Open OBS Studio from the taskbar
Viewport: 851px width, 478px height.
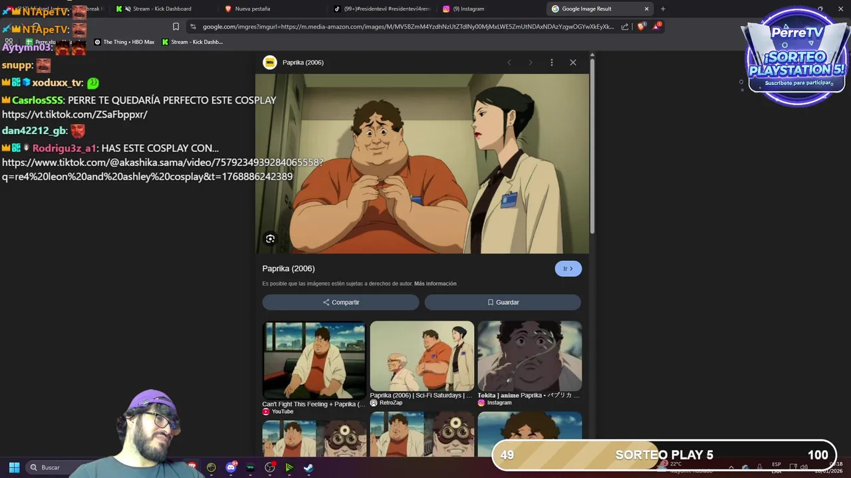270,467
